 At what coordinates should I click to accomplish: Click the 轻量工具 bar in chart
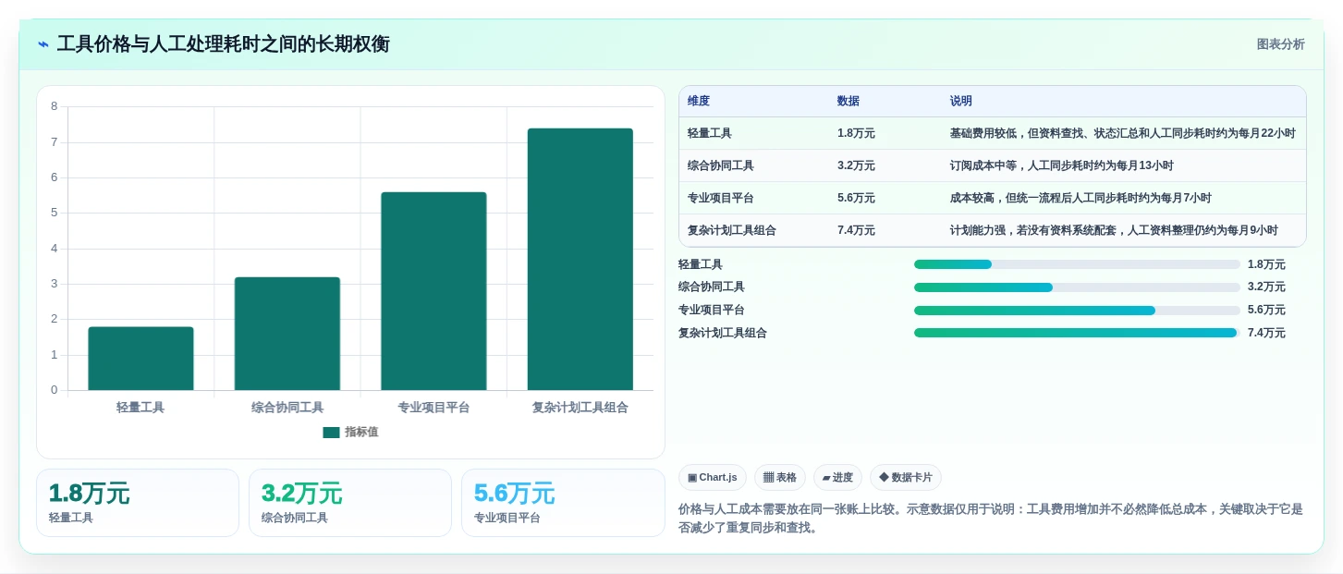[x=140, y=359]
